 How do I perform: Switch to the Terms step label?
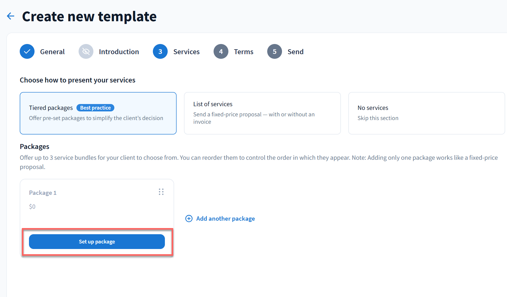(243, 52)
